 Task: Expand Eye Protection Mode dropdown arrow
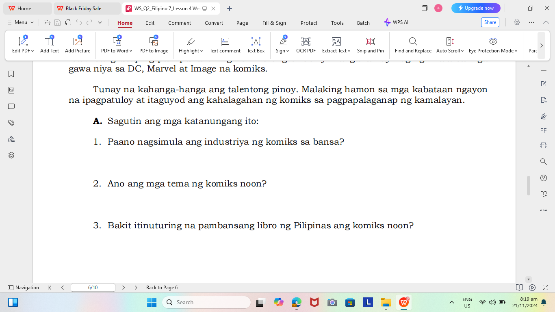click(x=516, y=51)
